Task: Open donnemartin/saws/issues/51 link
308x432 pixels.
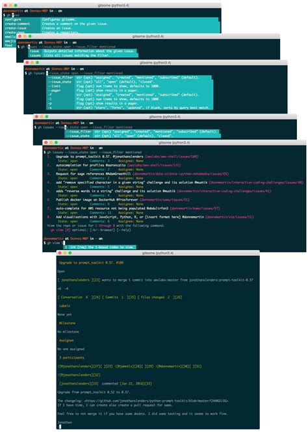Action: 165,199
